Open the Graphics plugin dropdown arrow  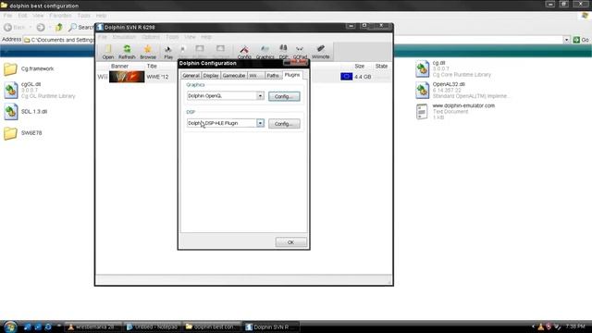[260, 96]
